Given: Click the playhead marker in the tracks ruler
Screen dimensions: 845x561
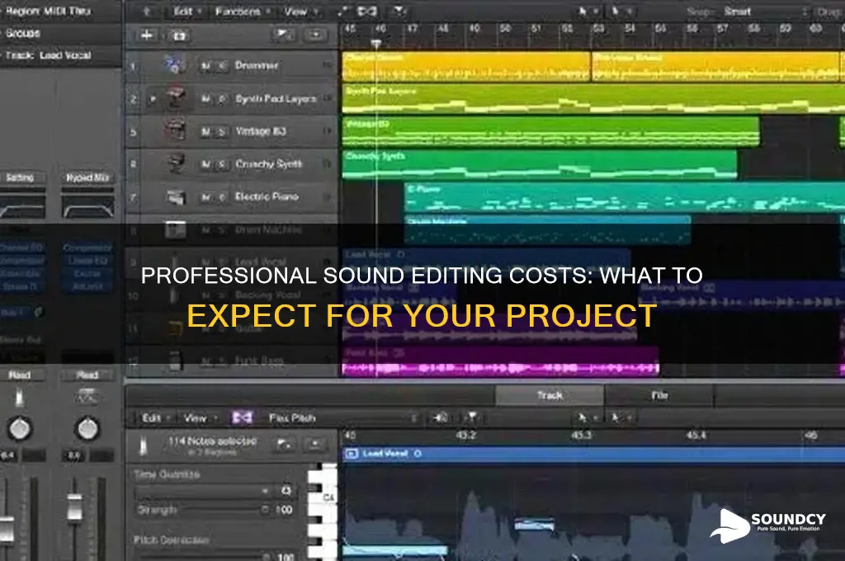Looking at the screenshot, I should [x=376, y=44].
